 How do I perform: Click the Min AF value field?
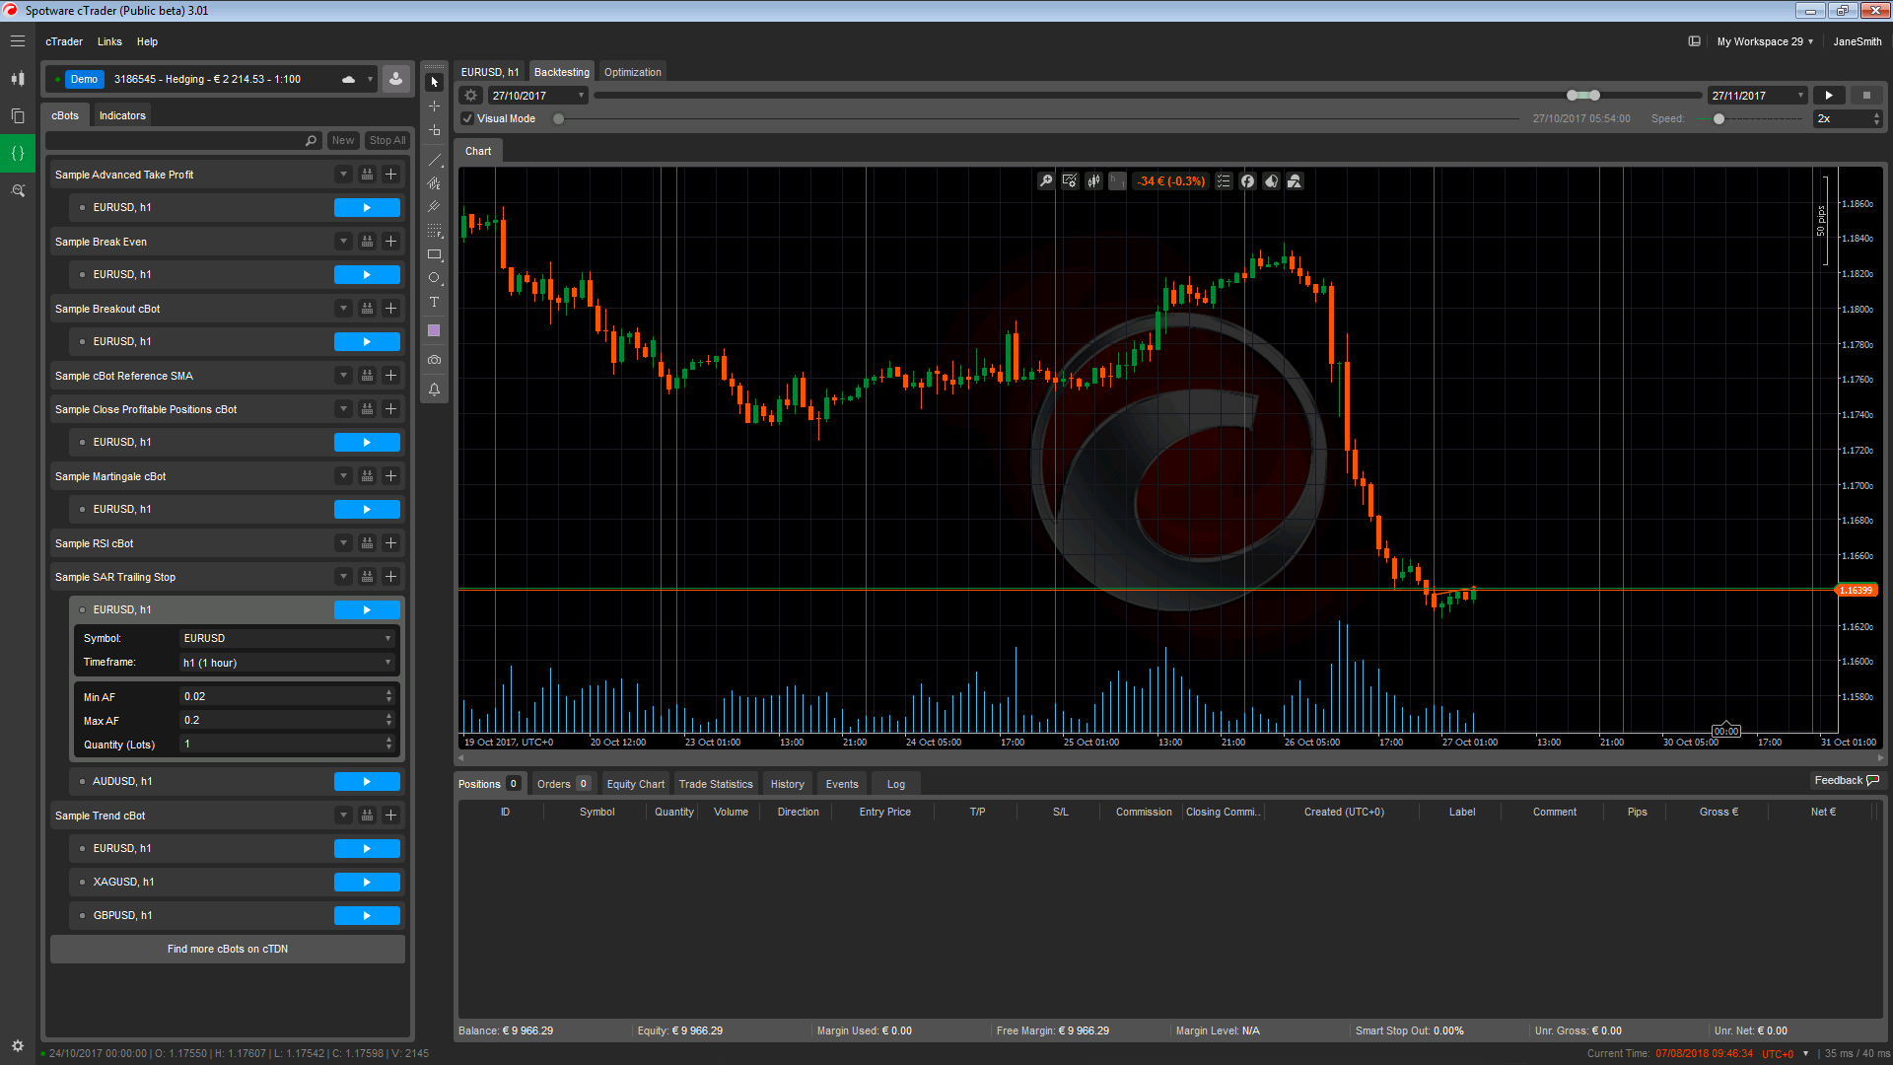287,696
